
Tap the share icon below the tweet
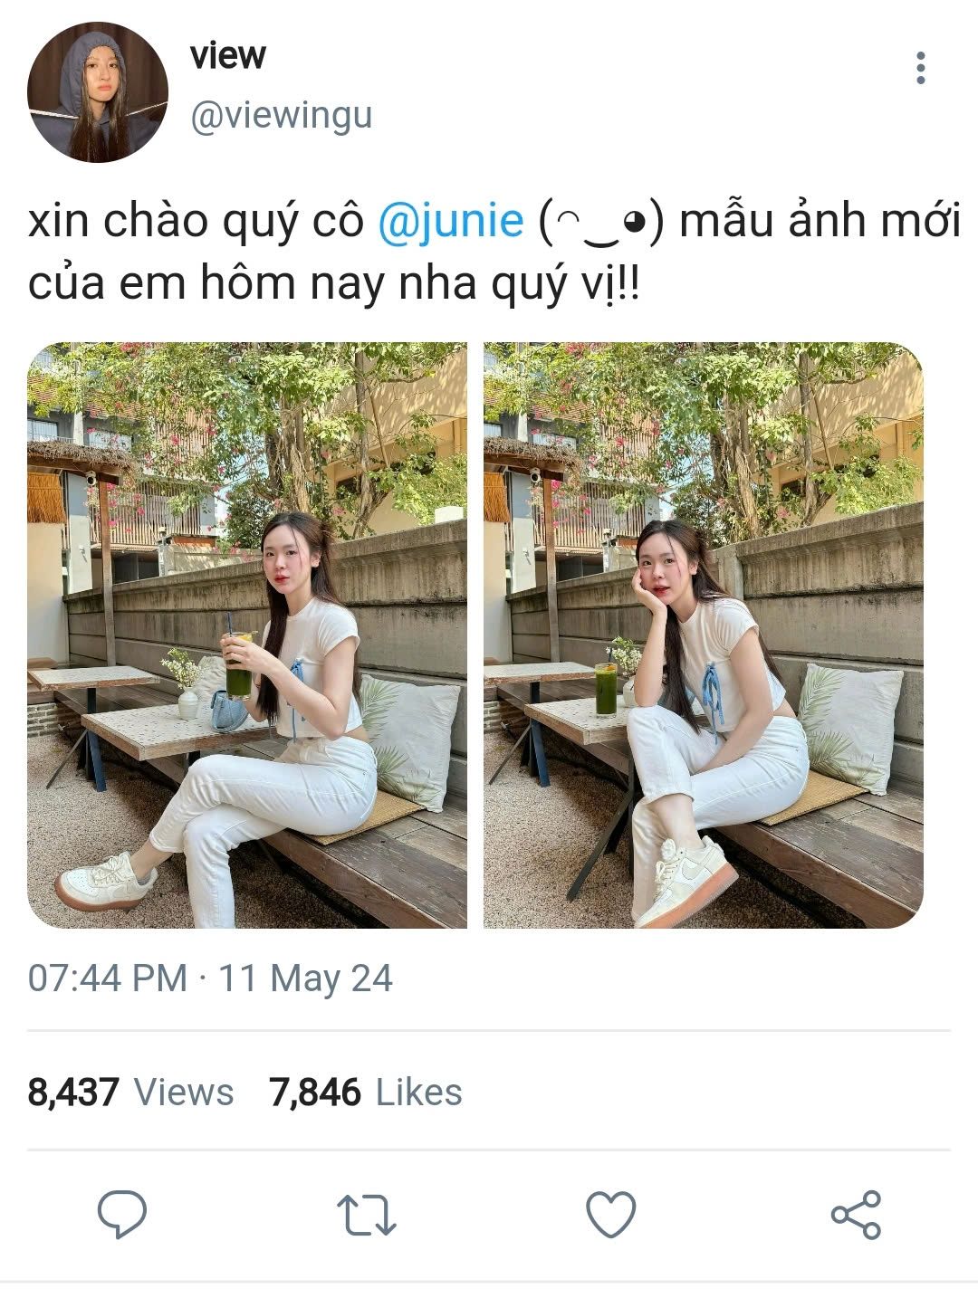click(x=856, y=1215)
